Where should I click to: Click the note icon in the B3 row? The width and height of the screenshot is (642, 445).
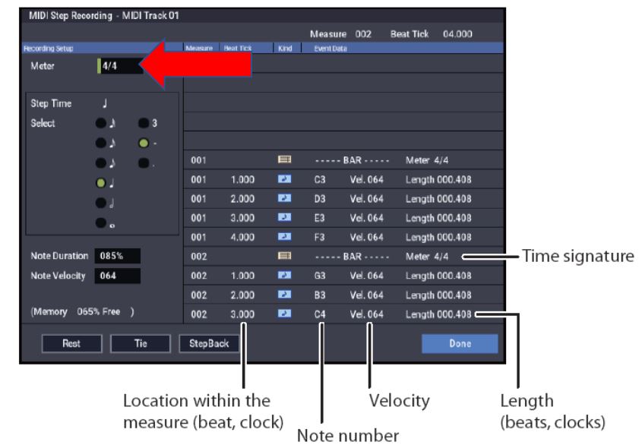point(285,295)
